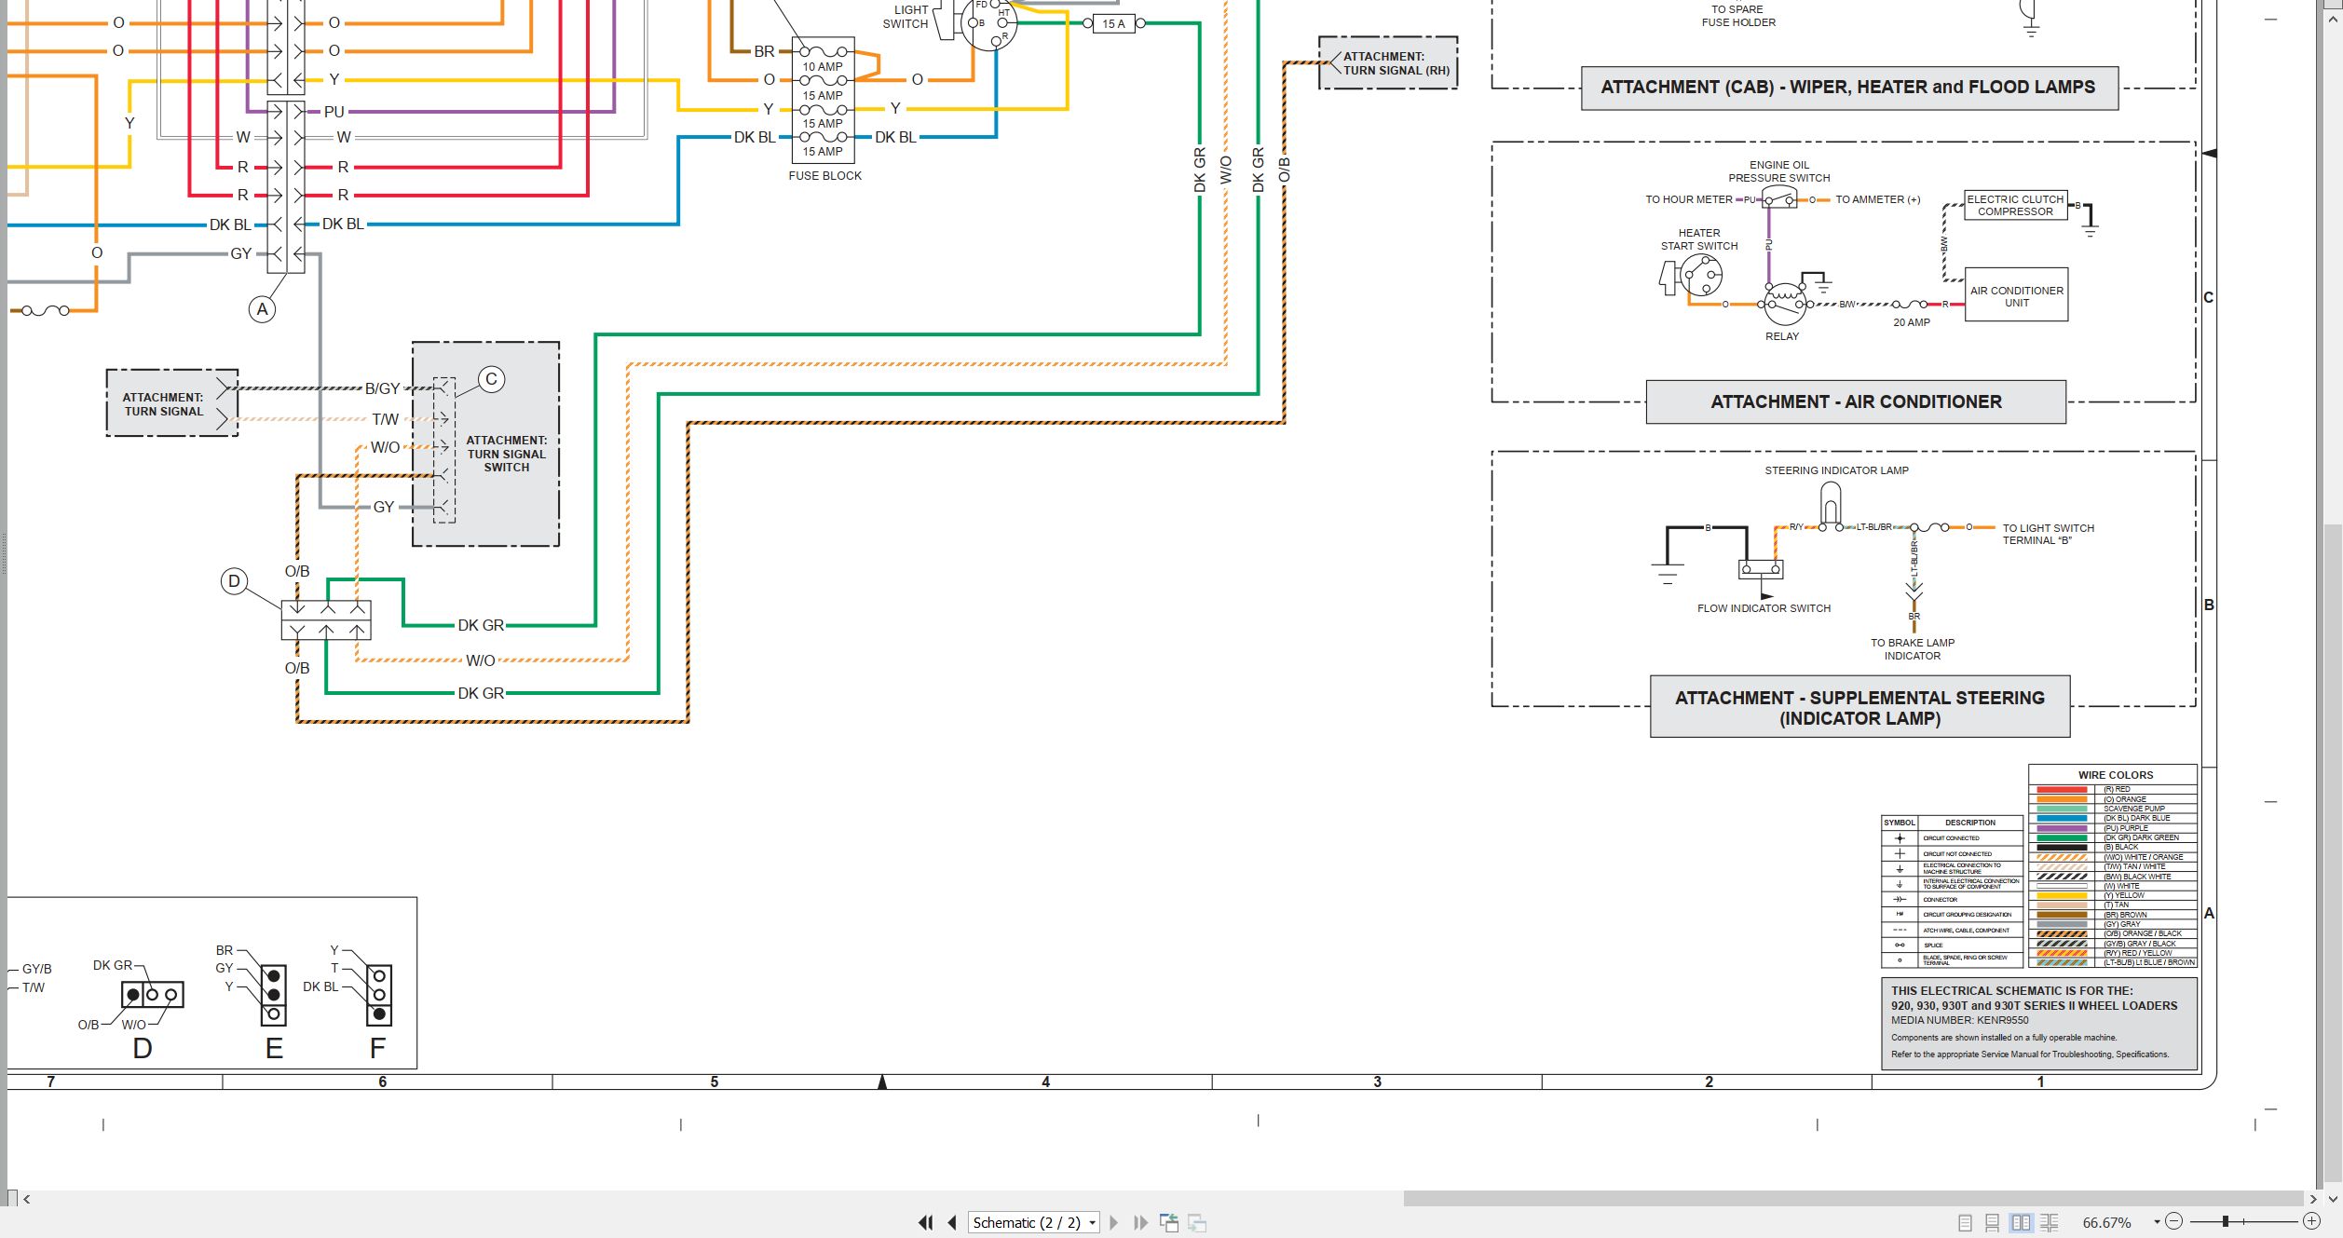
Task: Click the previous view navigation icon
Action: pyautogui.click(x=1169, y=1222)
